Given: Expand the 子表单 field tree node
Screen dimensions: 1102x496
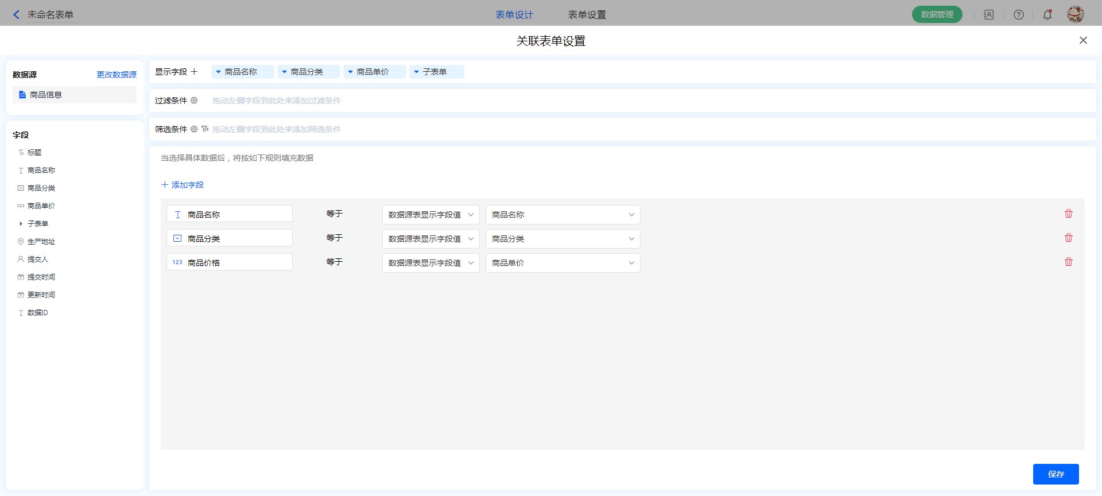Looking at the screenshot, I should click(21, 224).
